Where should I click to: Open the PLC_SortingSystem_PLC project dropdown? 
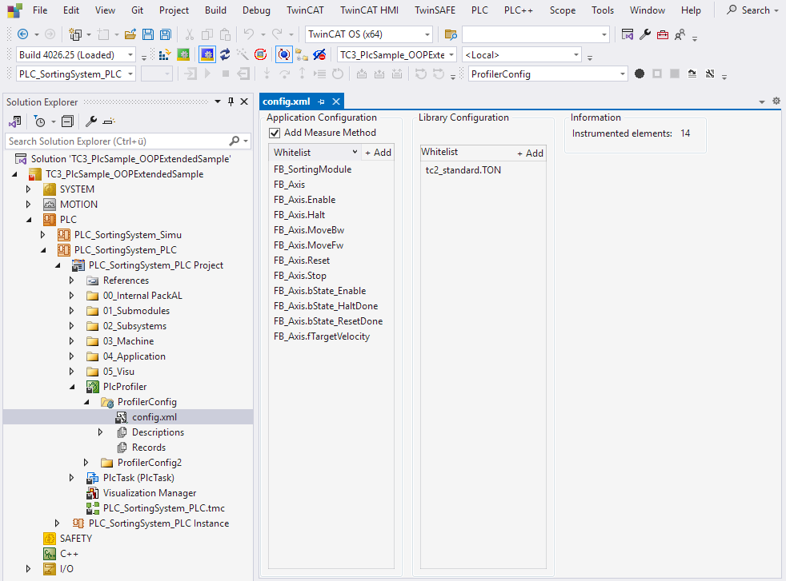tap(130, 74)
